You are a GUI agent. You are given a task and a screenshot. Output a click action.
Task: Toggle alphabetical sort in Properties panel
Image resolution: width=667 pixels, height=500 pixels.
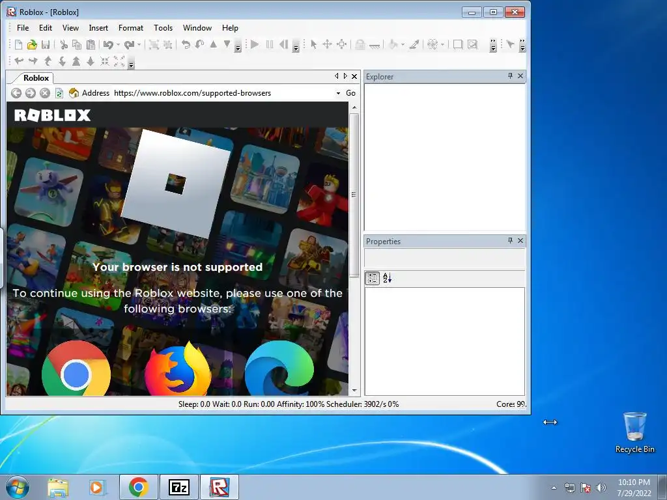[387, 278]
